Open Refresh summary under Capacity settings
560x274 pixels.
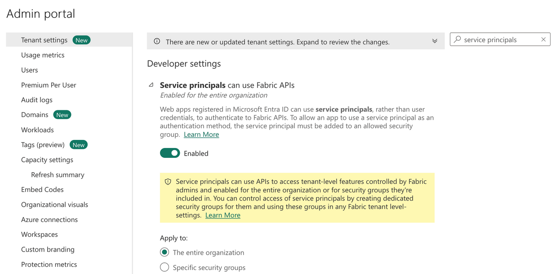58,174
